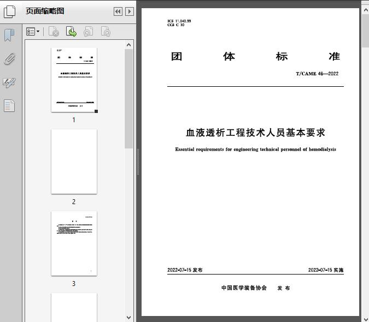Screen dimensions: 369x322
Task: Click thumbnail panel scroll down arrow
Action: 128,318
